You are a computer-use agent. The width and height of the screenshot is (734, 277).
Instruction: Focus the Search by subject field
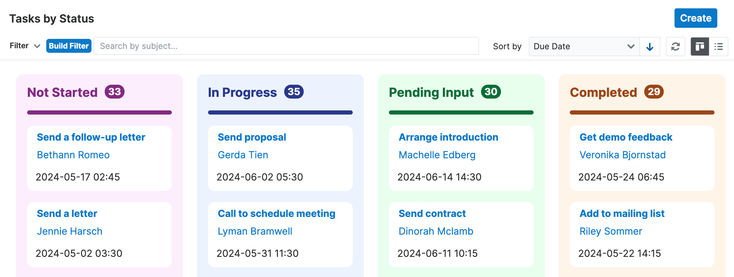286,46
